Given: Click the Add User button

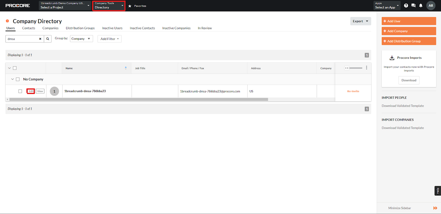Looking at the screenshot, I should [x=409, y=21].
